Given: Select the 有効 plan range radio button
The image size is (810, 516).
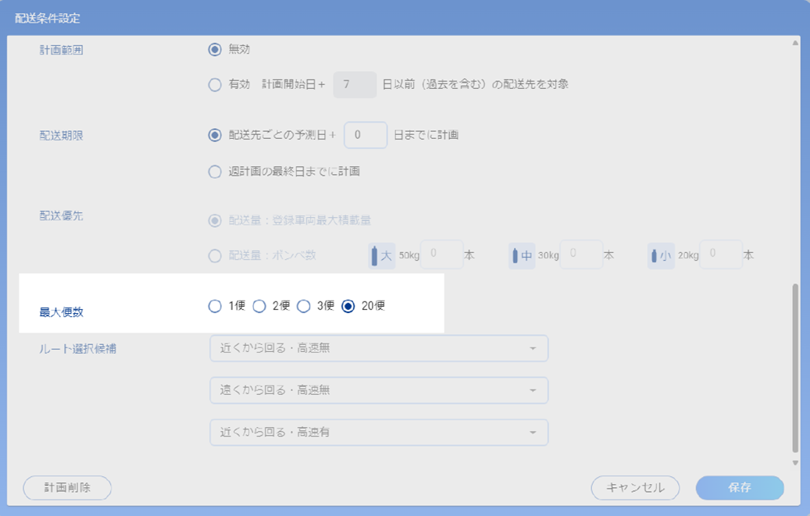Looking at the screenshot, I should click(x=215, y=85).
